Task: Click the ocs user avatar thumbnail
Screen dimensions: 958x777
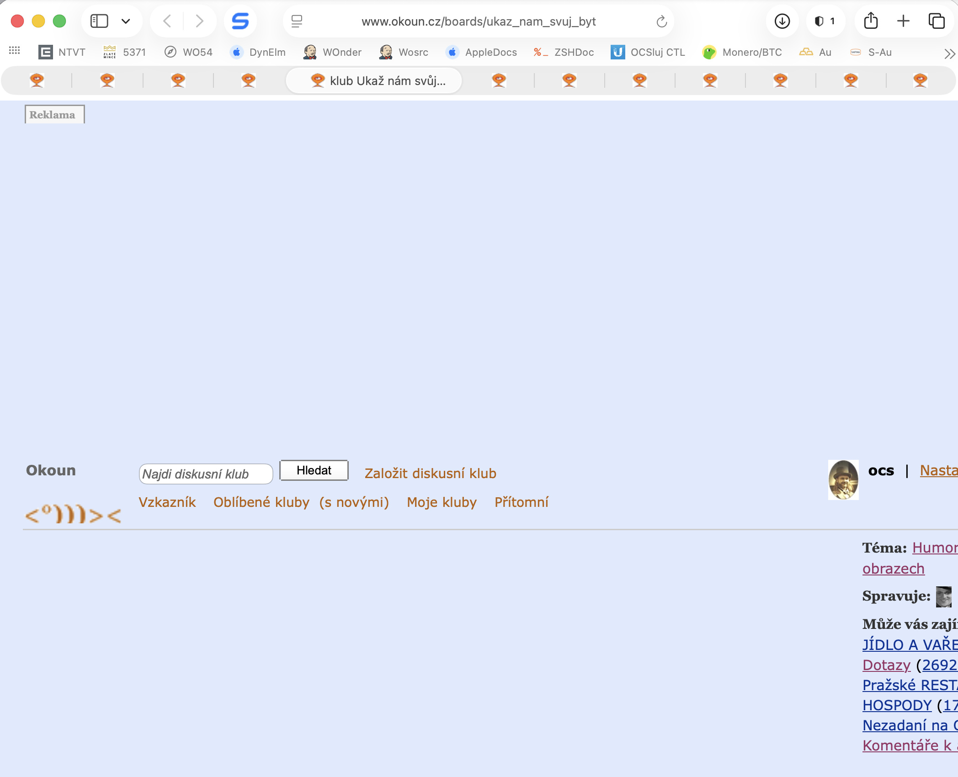Action: [x=843, y=479]
